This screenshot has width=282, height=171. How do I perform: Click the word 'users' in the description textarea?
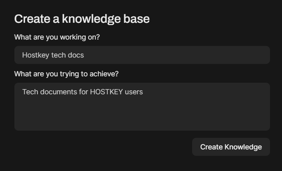(x=134, y=92)
